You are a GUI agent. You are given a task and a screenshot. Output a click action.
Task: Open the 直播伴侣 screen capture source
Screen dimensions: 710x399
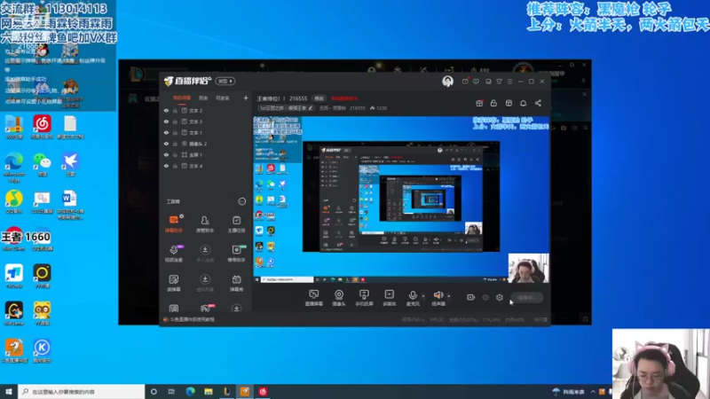tap(313, 297)
